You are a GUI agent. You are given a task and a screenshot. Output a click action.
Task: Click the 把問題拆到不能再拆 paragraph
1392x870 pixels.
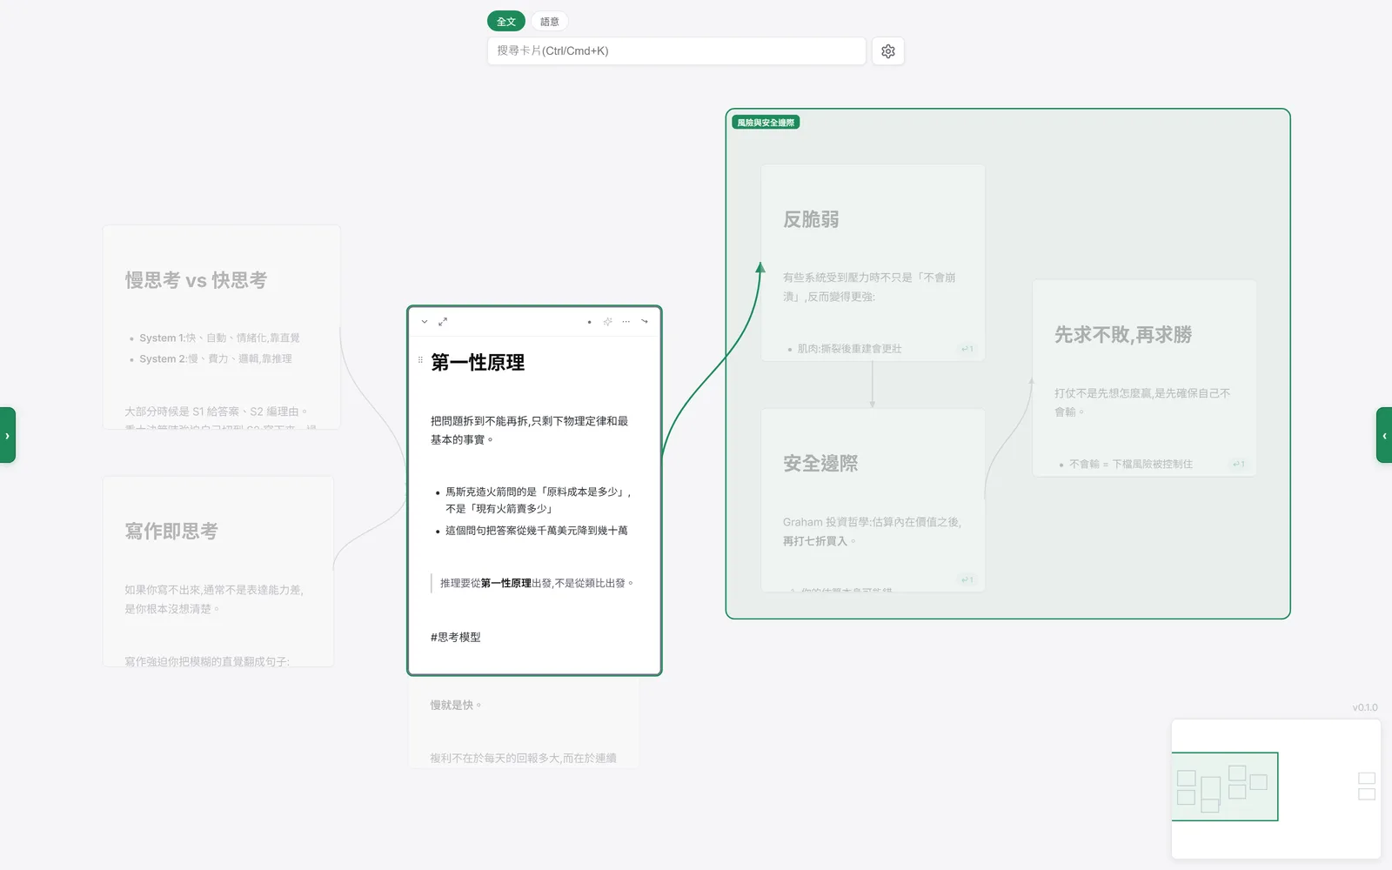[x=529, y=431]
